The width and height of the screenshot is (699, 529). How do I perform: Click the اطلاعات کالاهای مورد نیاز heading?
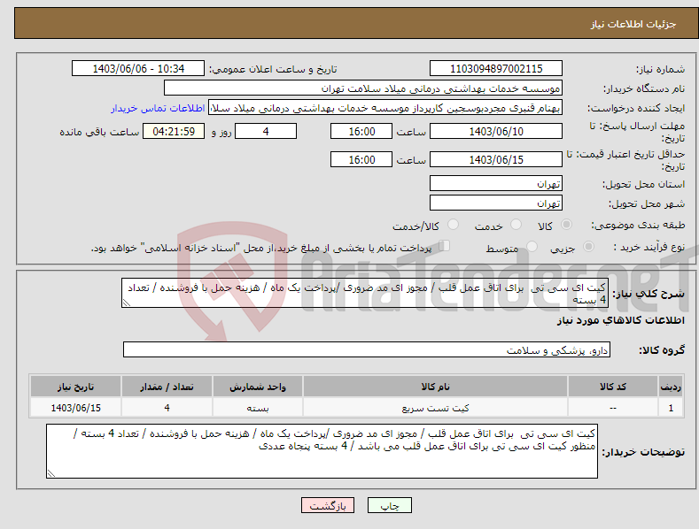point(620,320)
